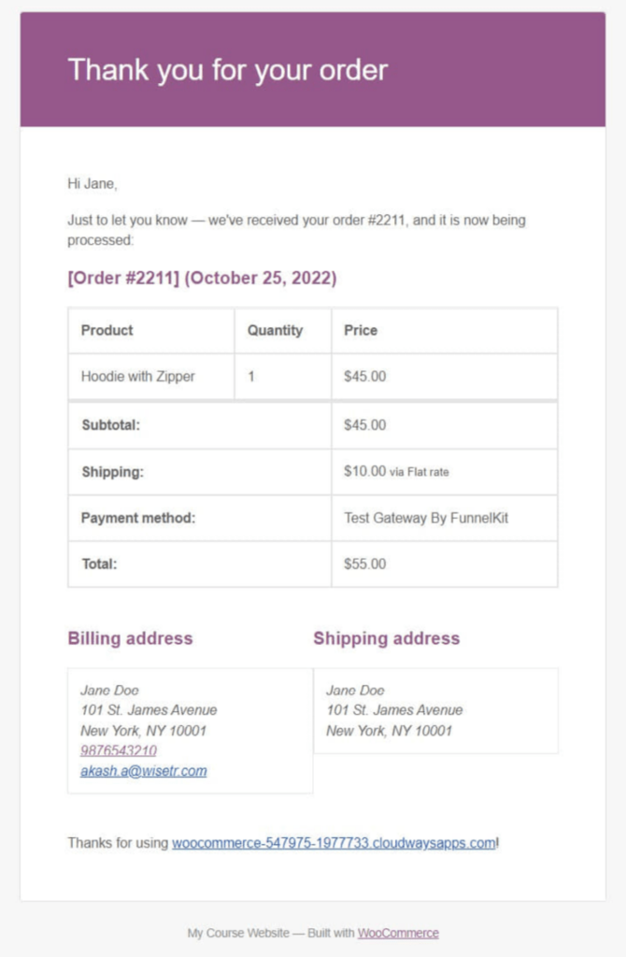Click the phone number link 9876543210
This screenshot has width=626, height=957.
(119, 750)
